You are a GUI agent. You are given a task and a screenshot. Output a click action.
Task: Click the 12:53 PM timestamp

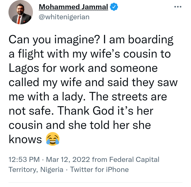(24, 160)
